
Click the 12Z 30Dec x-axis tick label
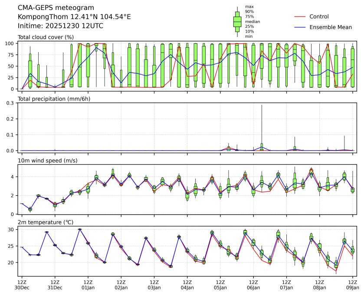[x=22, y=285]
